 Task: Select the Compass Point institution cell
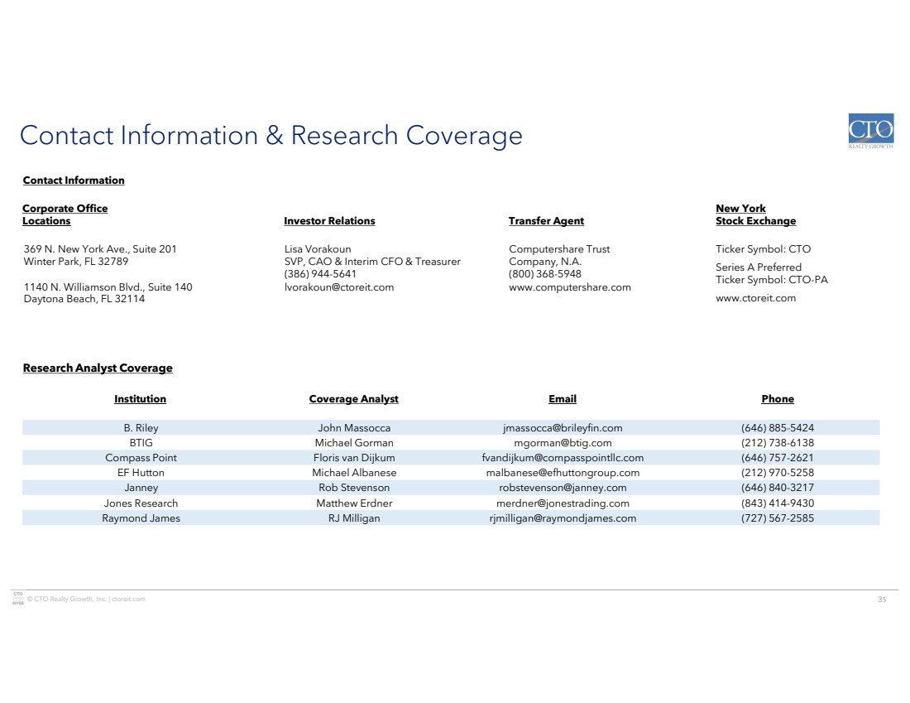point(141,458)
